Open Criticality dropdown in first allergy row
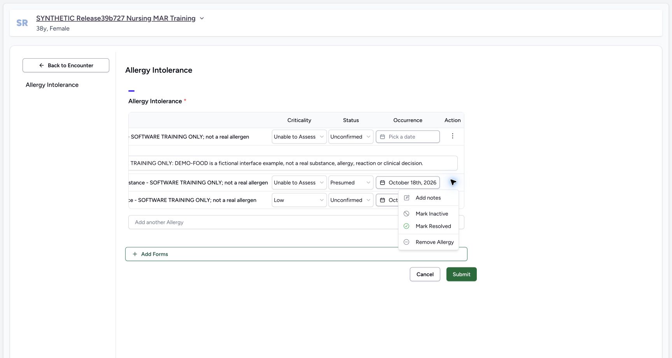Image resolution: width=672 pixels, height=358 pixels. tap(299, 137)
